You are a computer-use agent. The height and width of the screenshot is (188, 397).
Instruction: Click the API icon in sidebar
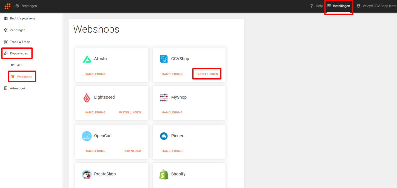[13, 65]
